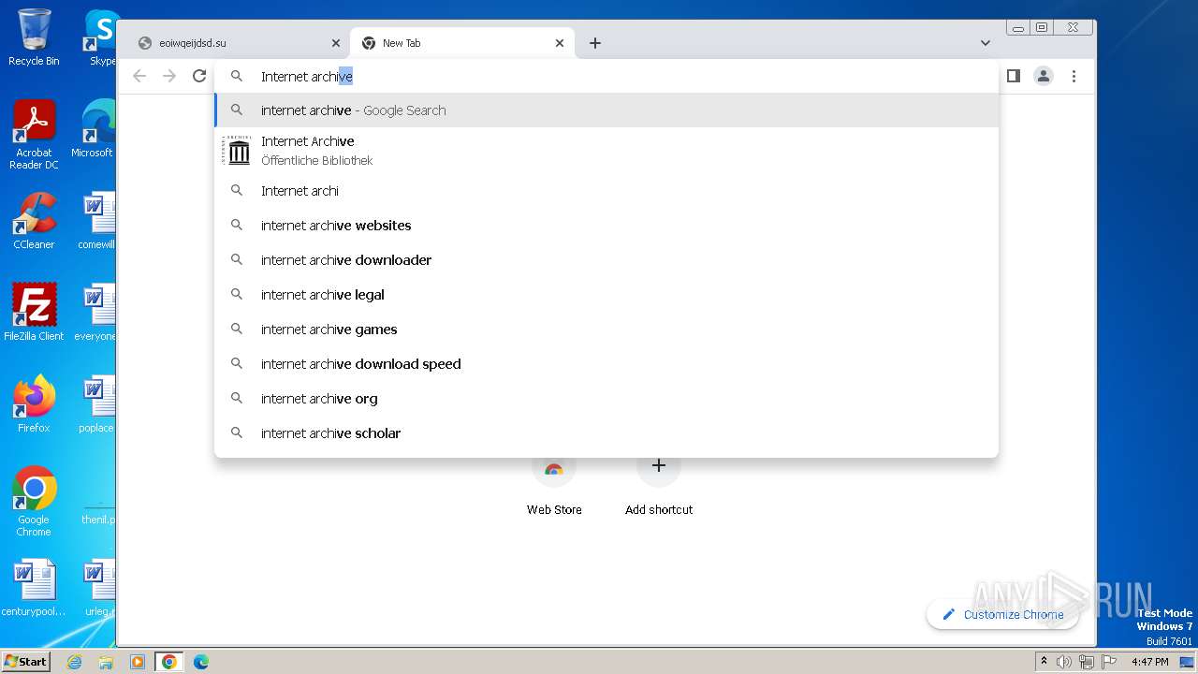Open the Windows Start menu
Image resolution: width=1198 pixels, height=674 pixels.
tap(25, 661)
